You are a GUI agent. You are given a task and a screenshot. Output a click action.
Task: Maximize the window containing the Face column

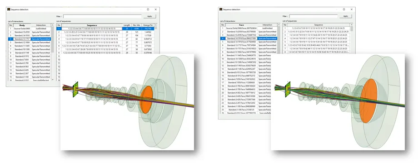pyautogui.click(x=344, y=10)
